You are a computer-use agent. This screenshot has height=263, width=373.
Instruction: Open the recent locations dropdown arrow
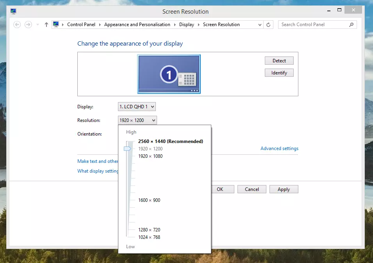[37, 25]
